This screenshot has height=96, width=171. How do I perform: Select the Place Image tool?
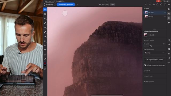pos(45,54)
